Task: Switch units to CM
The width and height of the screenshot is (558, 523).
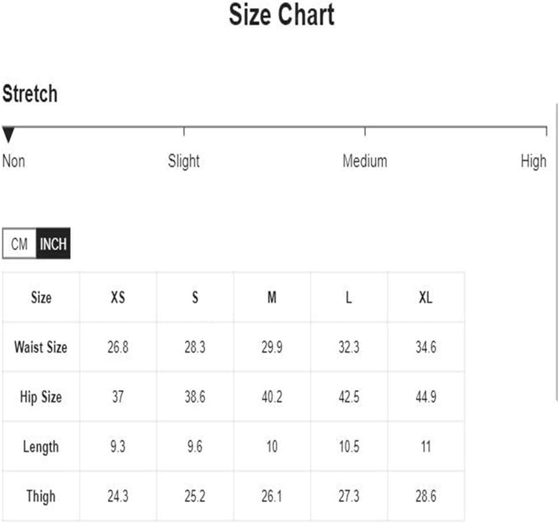Action: coord(19,244)
